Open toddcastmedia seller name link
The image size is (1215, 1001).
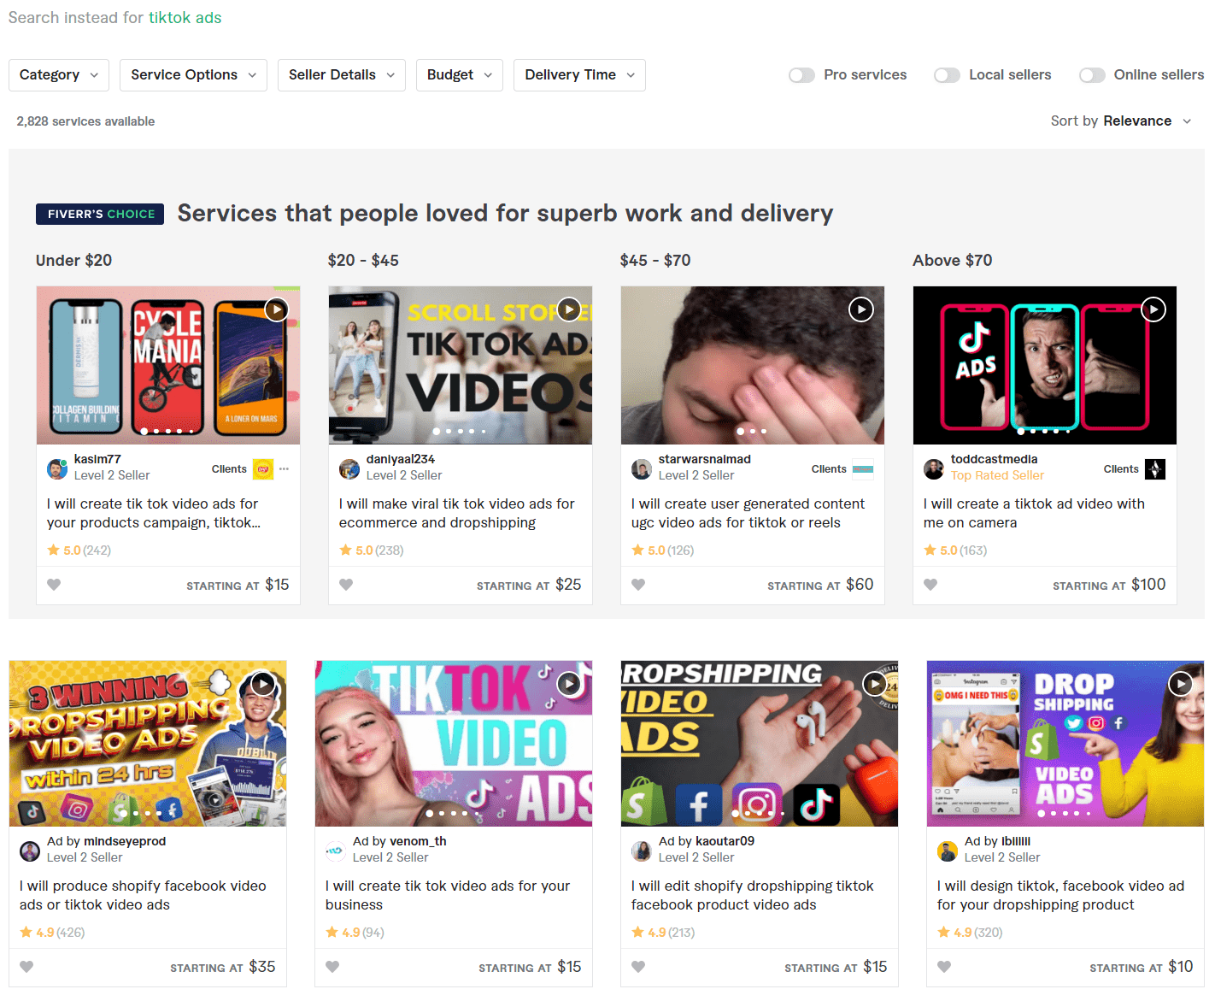(x=994, y=460)
